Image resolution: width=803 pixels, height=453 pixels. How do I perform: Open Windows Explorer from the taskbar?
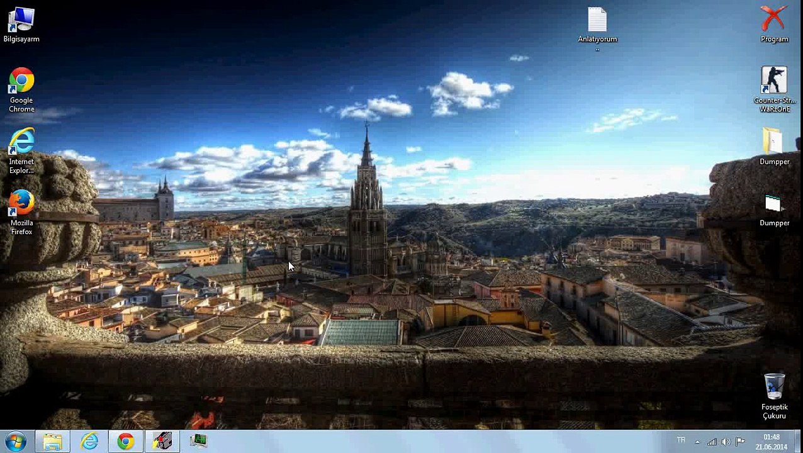[53, 442]
